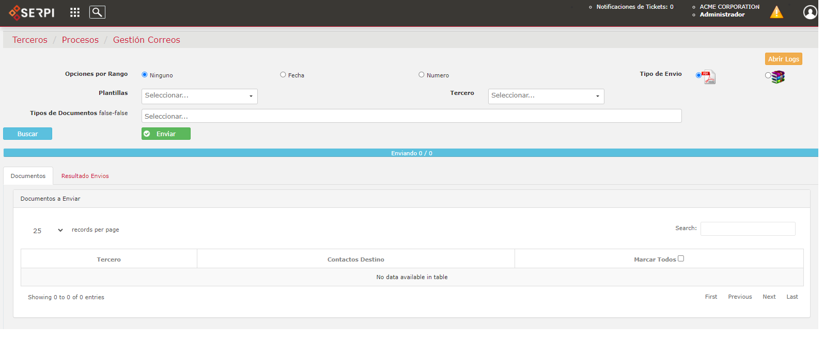Switch to the Resultado Envios tab
The width and height of the screenshot is (824, 341).
[85, 176]
